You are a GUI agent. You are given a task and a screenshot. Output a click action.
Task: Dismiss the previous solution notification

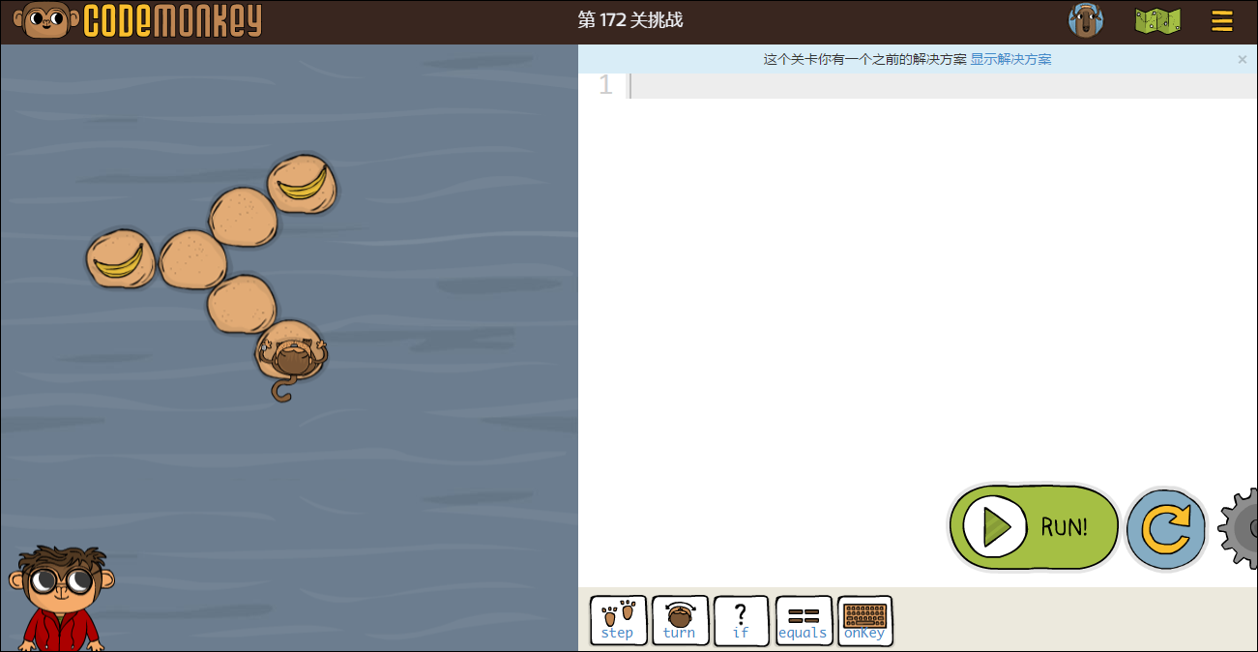click(x=1243, y=59)
